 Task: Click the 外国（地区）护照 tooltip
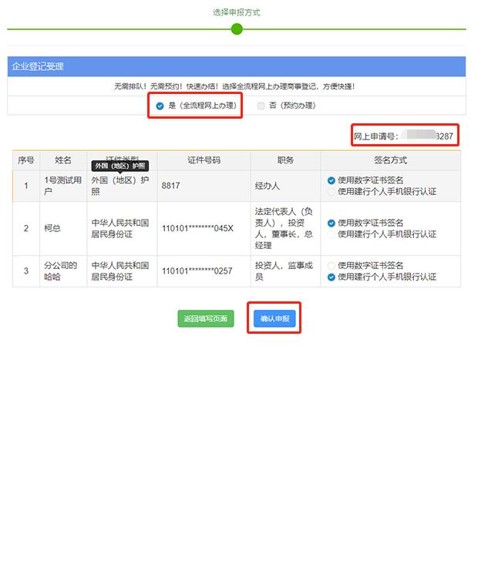tap(120, 166)
